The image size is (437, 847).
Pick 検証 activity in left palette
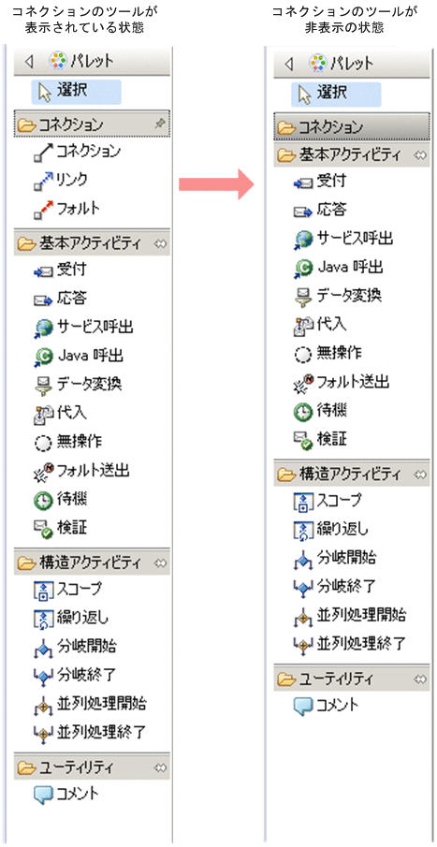click(59, 528)
